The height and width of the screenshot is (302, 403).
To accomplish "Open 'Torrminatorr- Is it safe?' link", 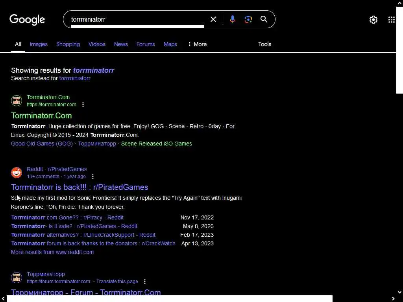I will click(x=74, y=226).
